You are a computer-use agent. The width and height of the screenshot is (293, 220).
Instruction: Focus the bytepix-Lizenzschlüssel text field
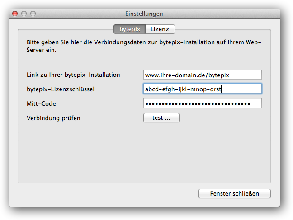point(203,89)
